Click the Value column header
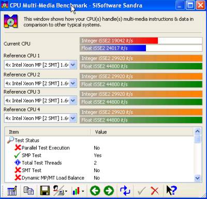 142,132
